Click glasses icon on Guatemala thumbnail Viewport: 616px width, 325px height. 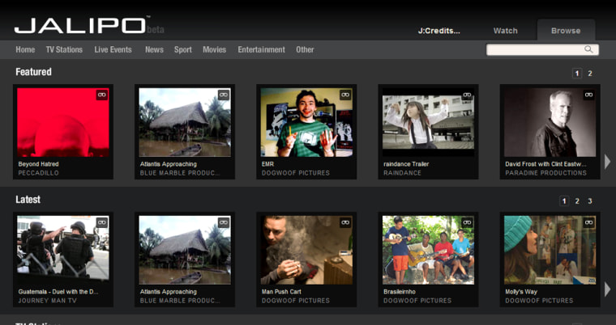(102, 222)
